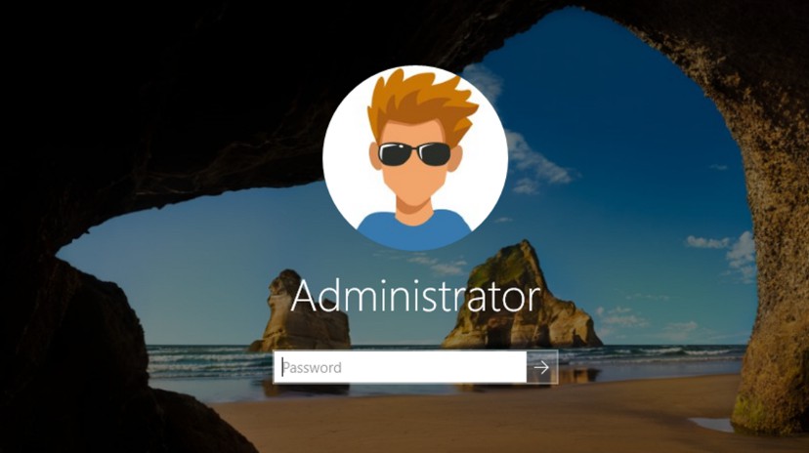Viewport: 809px width, 453px height.
Task: Submit password with the arrow button
Action: click(541, 367)
